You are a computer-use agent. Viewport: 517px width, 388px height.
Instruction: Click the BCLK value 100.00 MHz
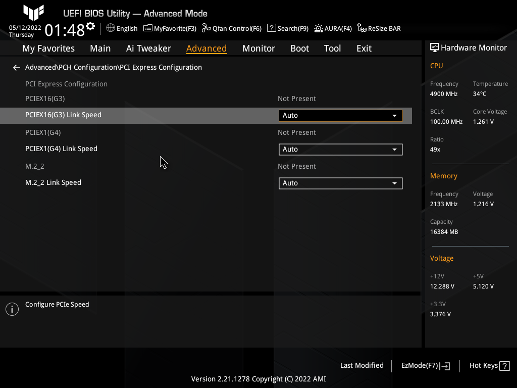446,122
